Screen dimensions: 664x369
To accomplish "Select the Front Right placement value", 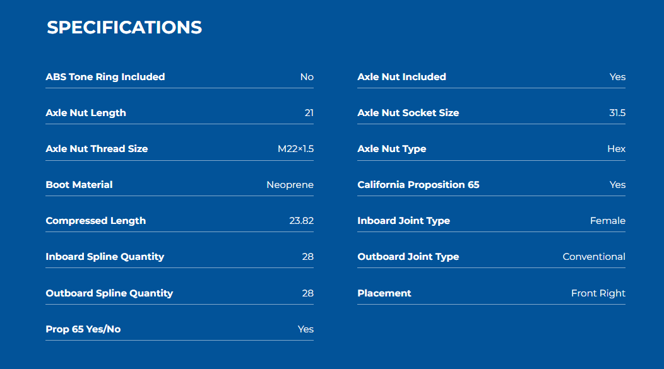I will point(598,293).
